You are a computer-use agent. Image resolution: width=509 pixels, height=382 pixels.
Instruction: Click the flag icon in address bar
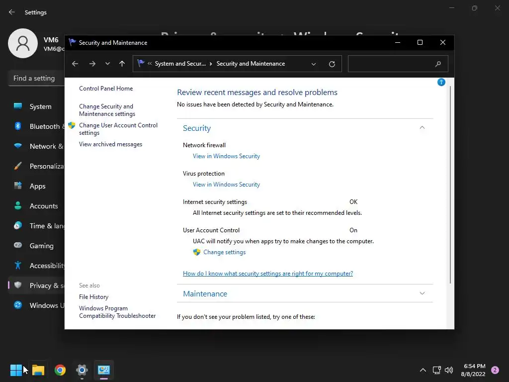tap(141, 63)
